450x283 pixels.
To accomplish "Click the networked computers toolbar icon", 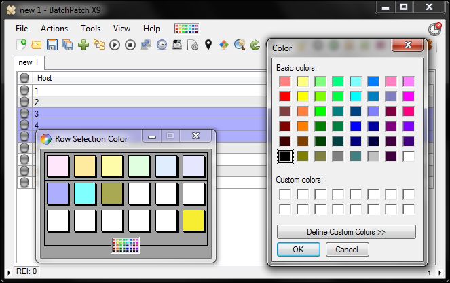I will (146, 45).
